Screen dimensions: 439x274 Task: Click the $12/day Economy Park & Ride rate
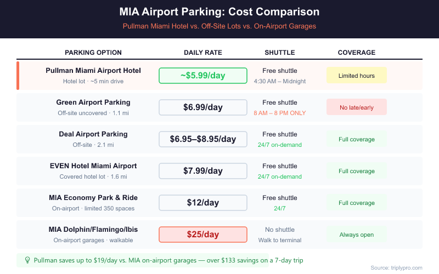coord(203,203)
